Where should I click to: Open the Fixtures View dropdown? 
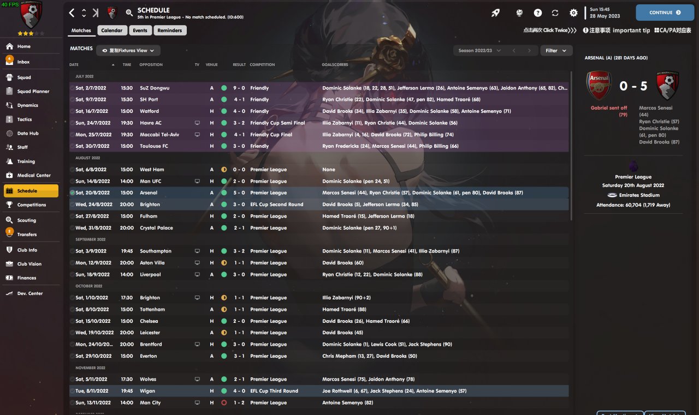click(128, 51)
